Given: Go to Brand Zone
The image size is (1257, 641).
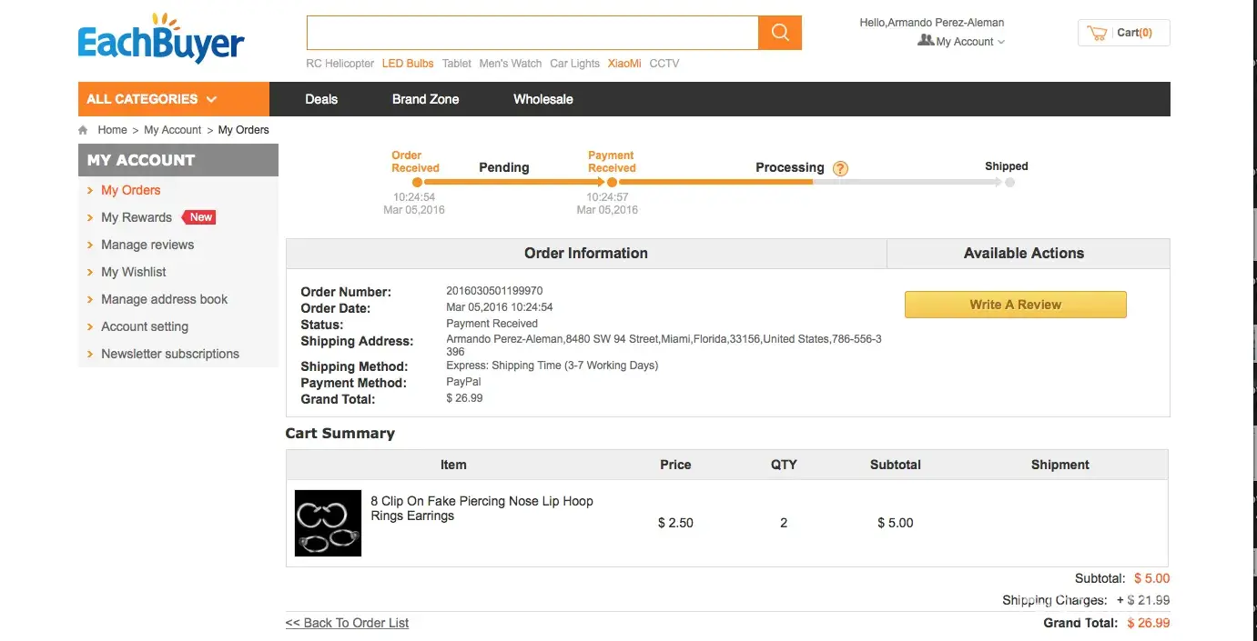Looking at the screenshot, I should point(425,99).
